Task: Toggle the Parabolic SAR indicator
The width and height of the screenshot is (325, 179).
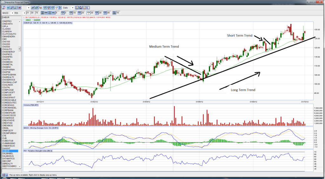Action: (42, 13)
